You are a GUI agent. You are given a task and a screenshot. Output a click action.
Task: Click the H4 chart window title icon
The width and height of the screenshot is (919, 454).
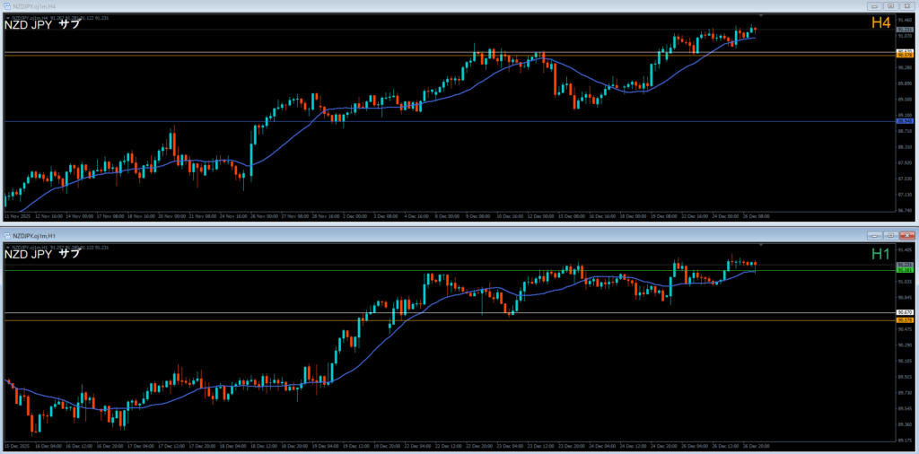(x=7, y=6)
